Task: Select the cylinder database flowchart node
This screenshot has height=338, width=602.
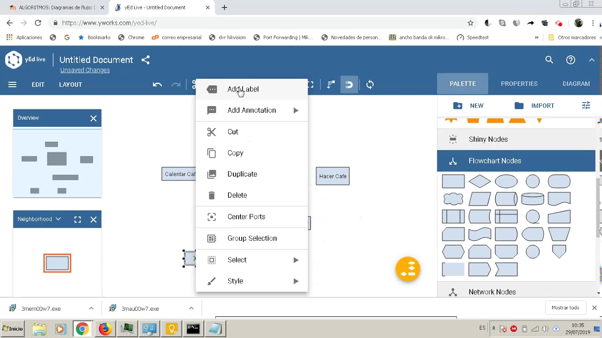Action: point(532,199)
